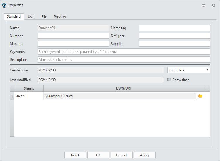
Task: Click the Description text field
Action: (x=124, y=60)
